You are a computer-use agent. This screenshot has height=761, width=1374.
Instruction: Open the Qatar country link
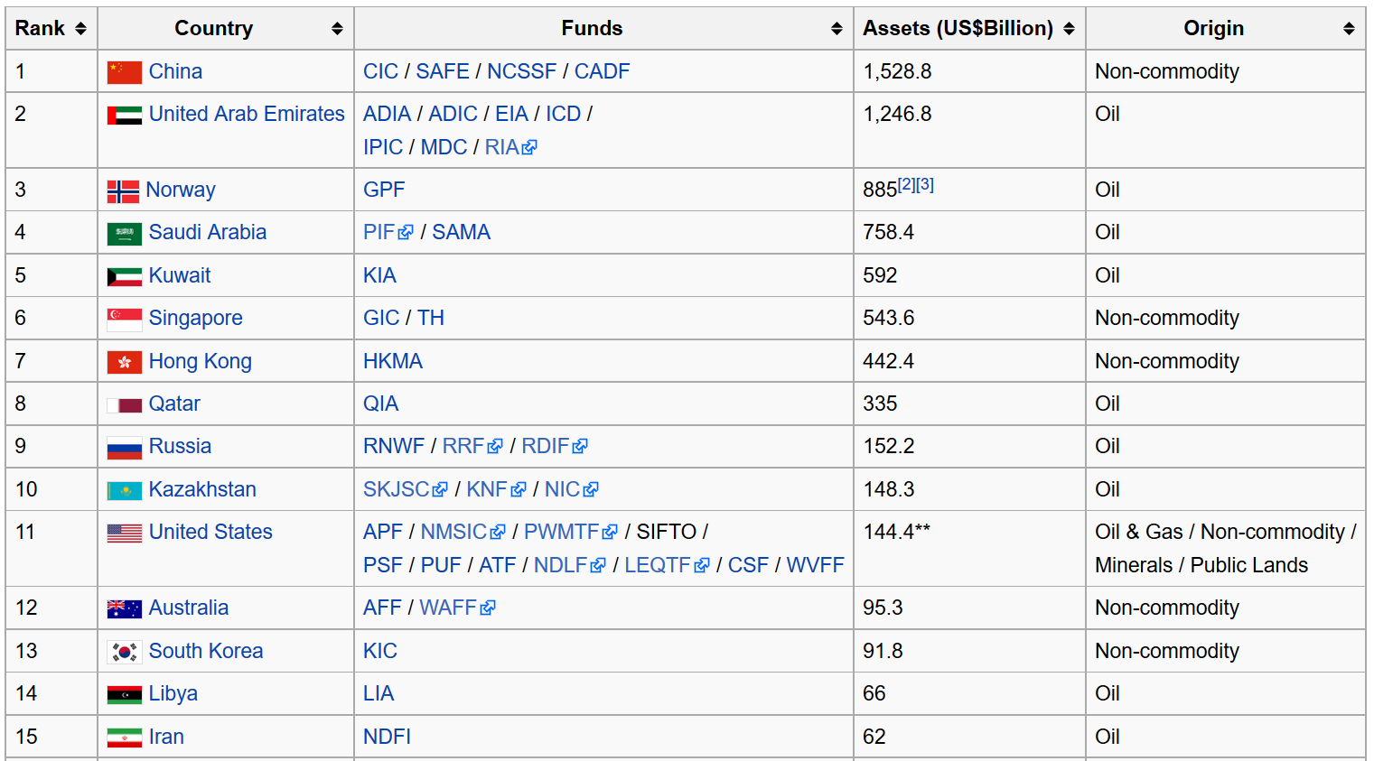pos(174,404)
